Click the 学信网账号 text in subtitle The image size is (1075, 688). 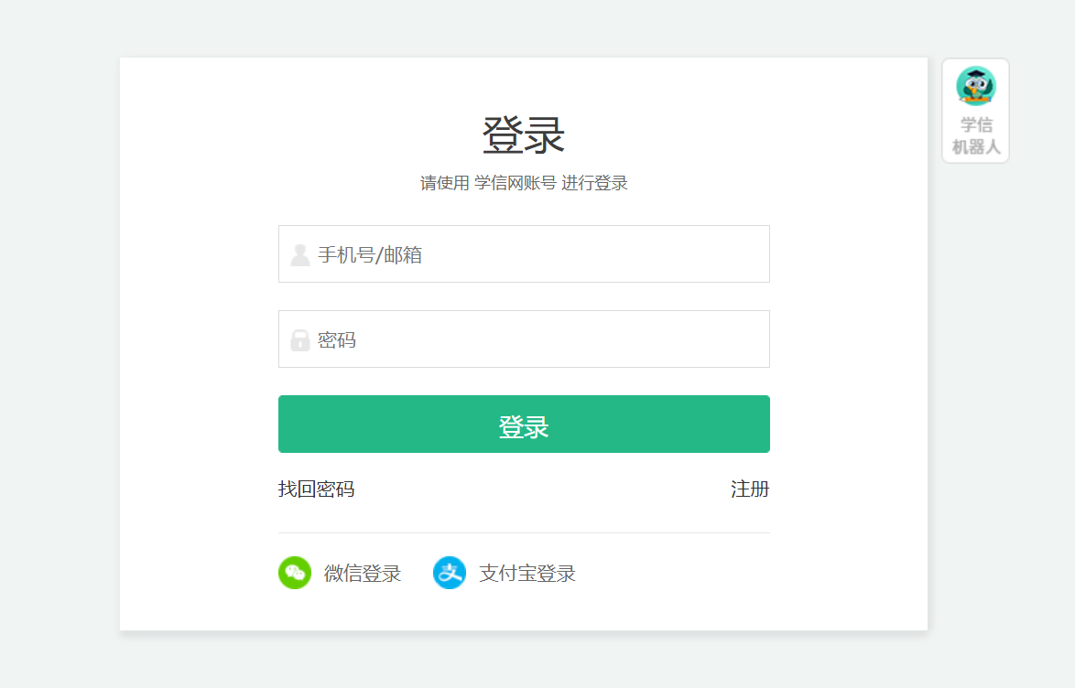click(x=516, y=183)
